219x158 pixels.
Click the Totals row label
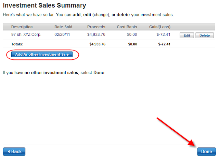tap(17, 44)
